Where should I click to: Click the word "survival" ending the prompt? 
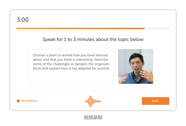coord(103,69)
